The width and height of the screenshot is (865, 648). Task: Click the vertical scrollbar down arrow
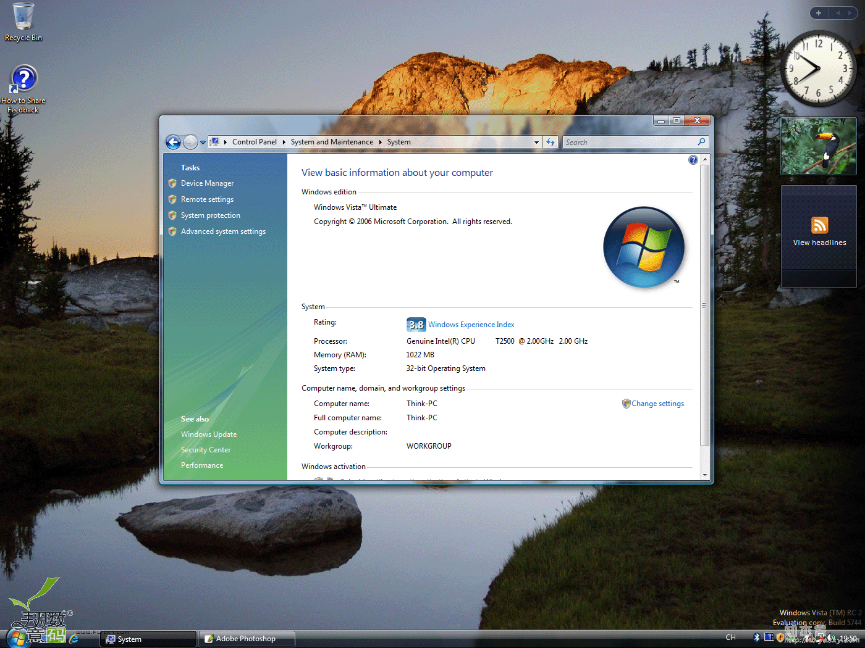click(705, 475)
